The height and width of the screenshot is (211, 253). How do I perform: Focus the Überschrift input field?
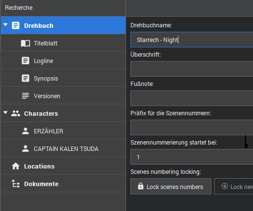tap(192, 69)
